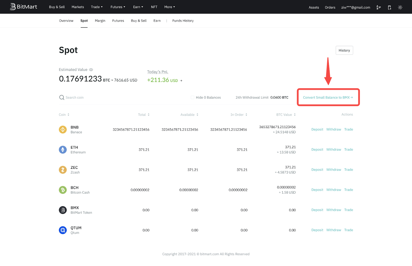This screenshot has width=412, height=266.
Task: Click the download app icon in header
Action: pos(389,7)
